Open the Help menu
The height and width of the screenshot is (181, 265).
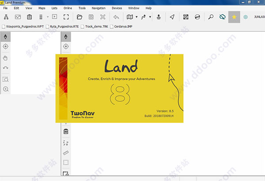(148, 8)
